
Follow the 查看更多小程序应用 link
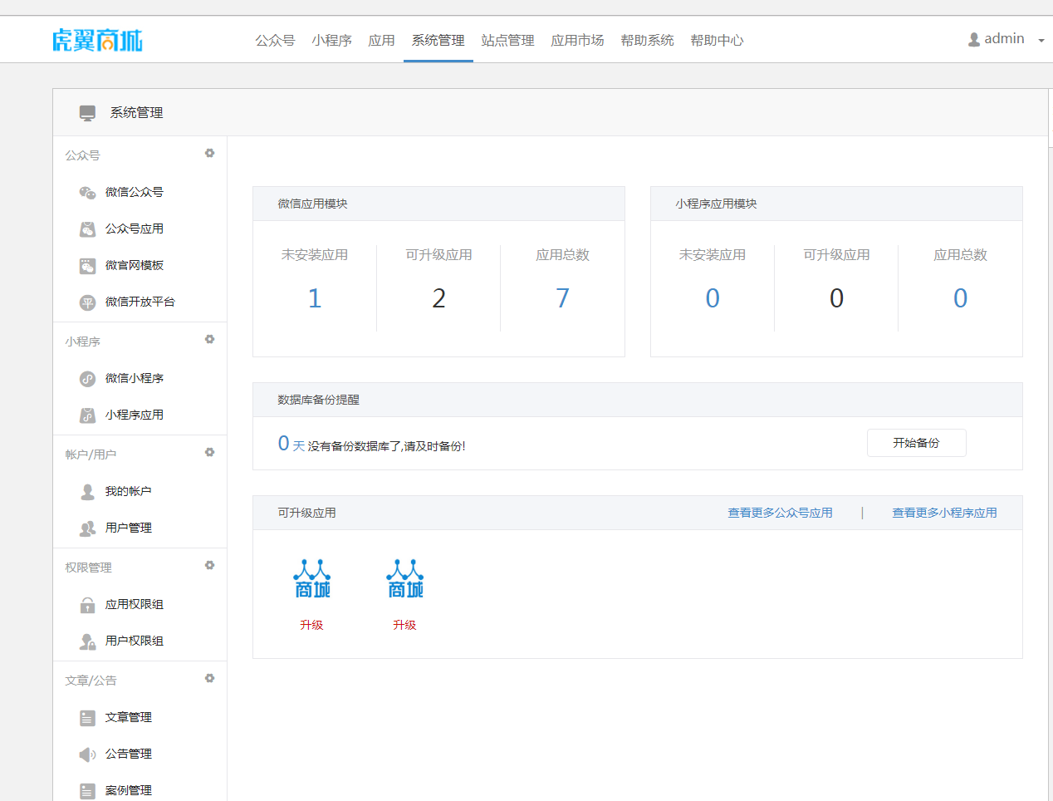pyautogui.click(x=944, y=513)
